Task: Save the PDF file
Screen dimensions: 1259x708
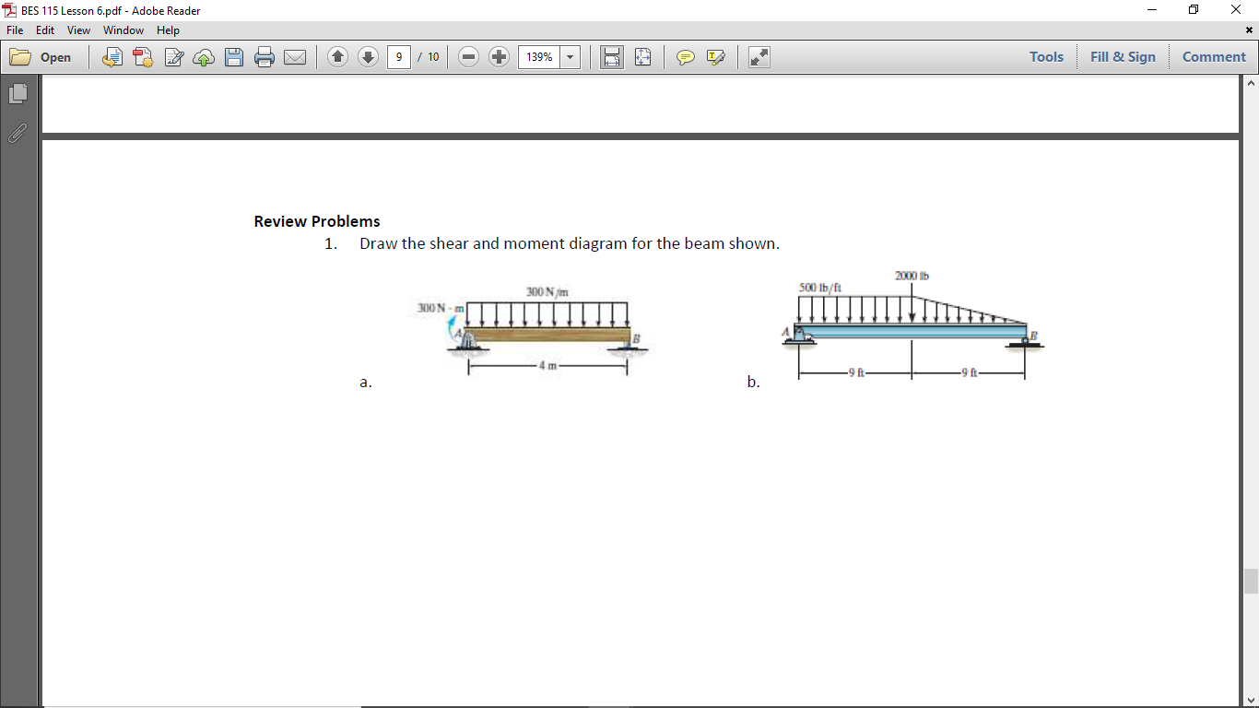Action: click(233, 57)
